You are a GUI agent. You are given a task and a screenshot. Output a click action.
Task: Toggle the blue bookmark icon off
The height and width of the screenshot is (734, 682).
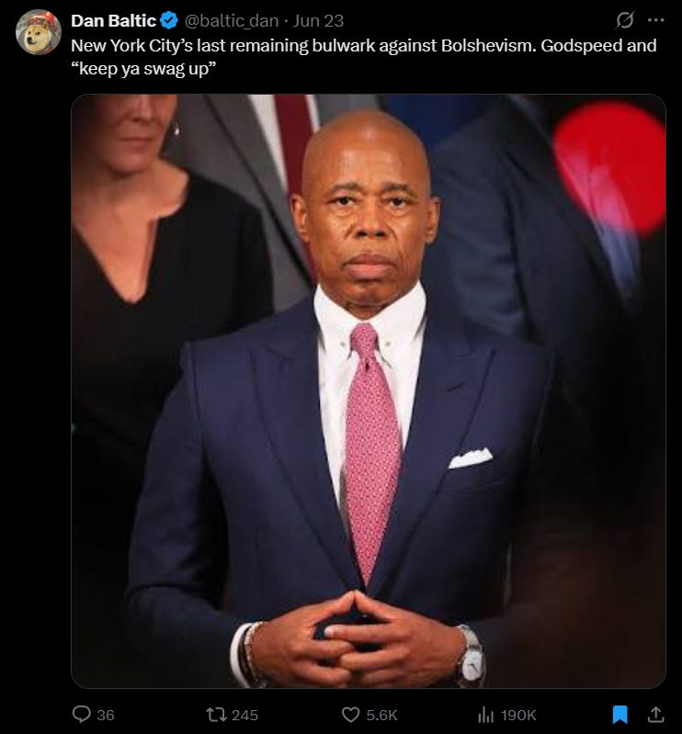(620, 715)
